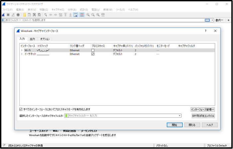Open the capture filter dropdown arrow
The width and height of the screenshot is (233, 149).
point(179,116)
